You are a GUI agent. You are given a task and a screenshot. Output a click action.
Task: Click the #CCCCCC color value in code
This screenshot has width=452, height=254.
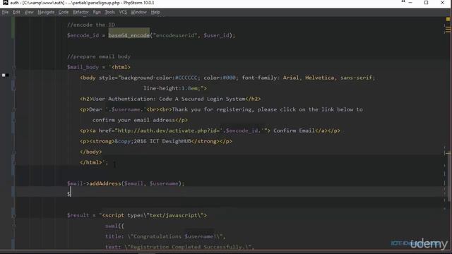[x=186, y=78]
